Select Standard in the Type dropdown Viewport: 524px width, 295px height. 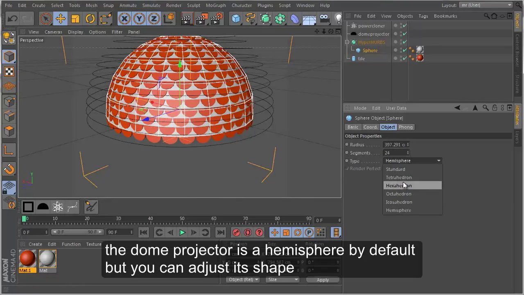pos(395,169)
